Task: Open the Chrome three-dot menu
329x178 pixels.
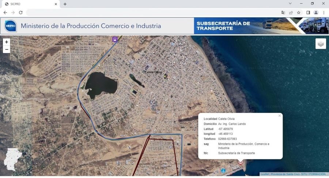Action: pyautogui.click(x=324, y=12)
